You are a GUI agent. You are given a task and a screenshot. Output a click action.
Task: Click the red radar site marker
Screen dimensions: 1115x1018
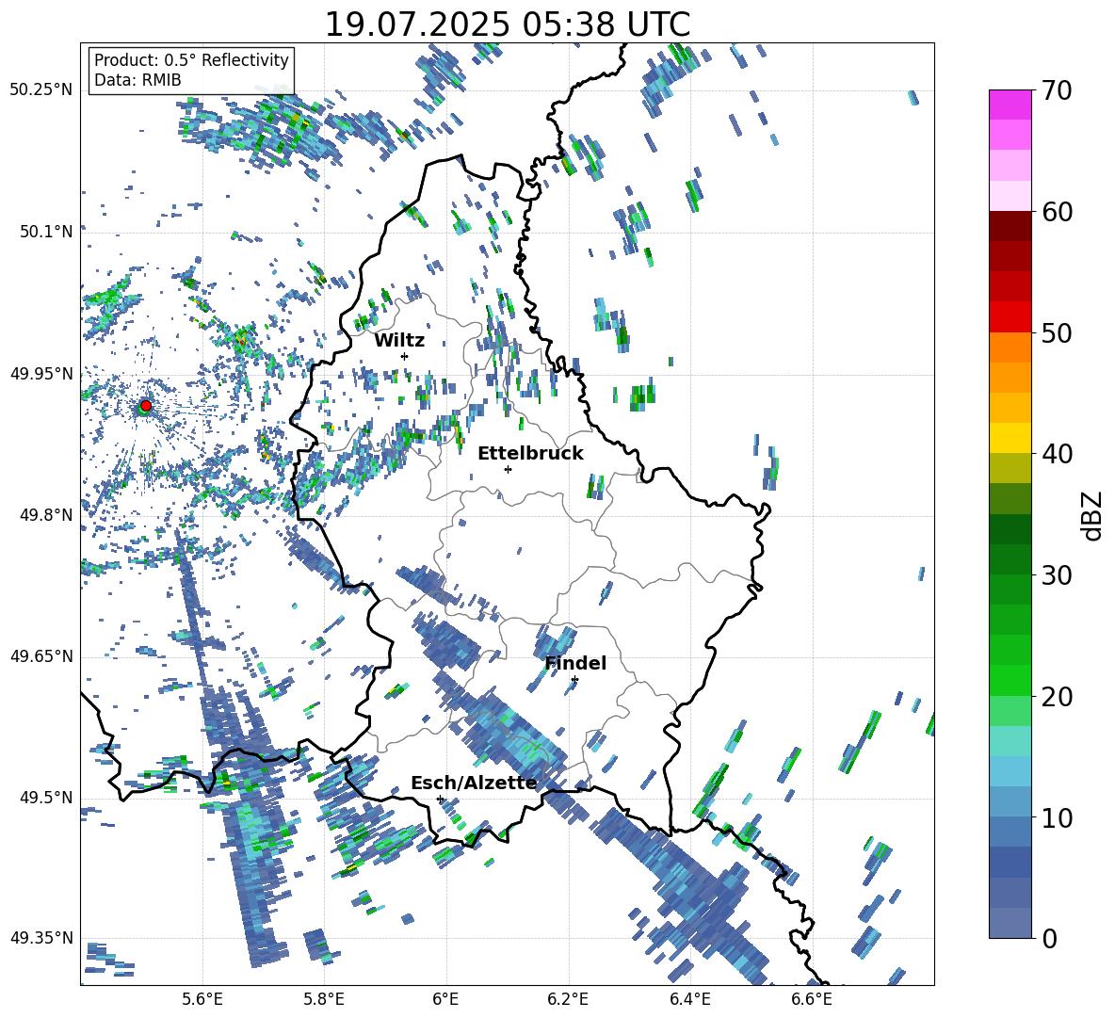[x=146, y=406]
